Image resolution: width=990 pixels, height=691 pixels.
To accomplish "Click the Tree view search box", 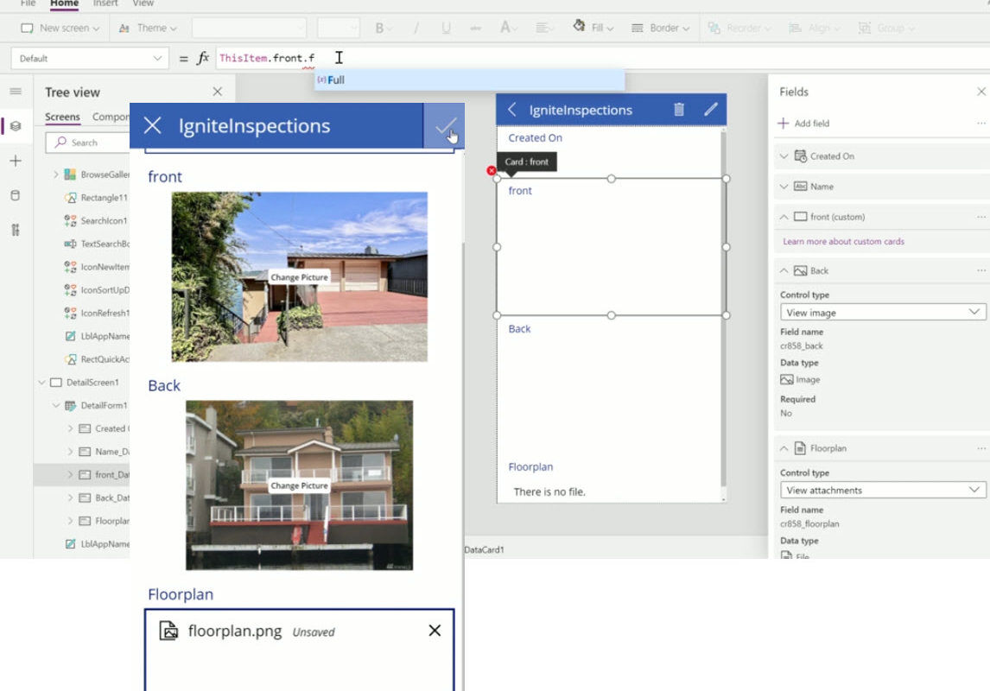I will pos(87,143).
